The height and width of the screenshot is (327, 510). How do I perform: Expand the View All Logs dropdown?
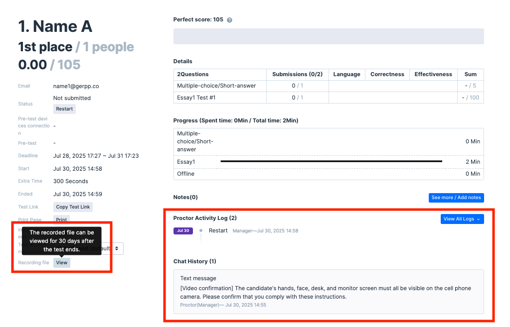[462, 219]
